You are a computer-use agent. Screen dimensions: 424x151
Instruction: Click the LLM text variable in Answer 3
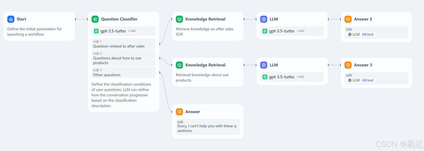pyautogui.click(x=360, y=80)
